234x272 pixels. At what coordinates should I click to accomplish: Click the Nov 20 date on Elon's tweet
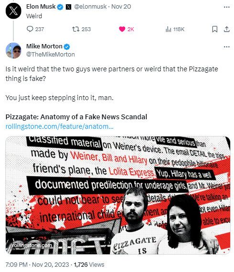(121, 7)
